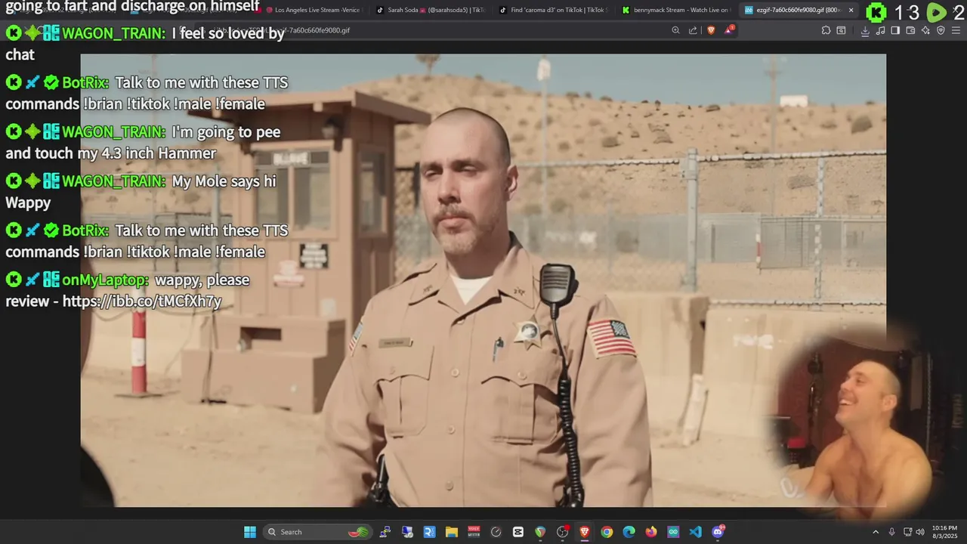967x544 pixels.
Task: Click the microphone tray icon
Action: coord(892,532)
